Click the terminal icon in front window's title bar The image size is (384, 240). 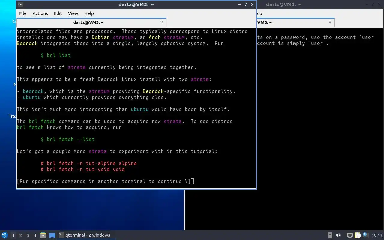[x=20, y=4]
